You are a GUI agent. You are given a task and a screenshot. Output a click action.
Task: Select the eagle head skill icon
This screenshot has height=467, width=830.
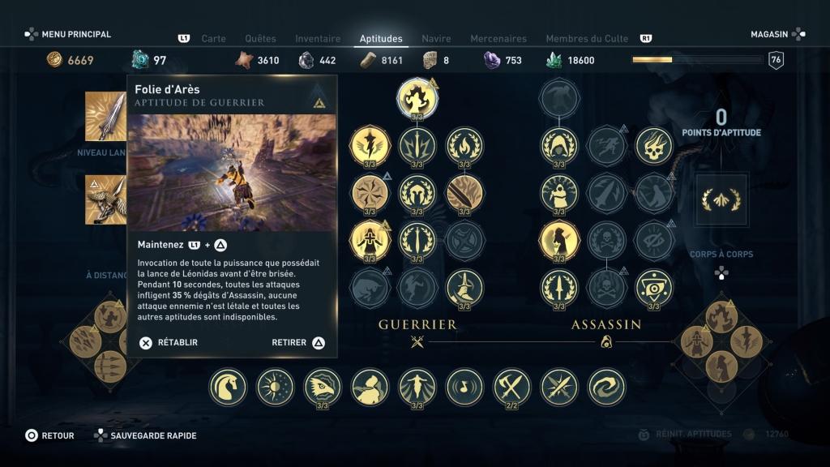(323, 387)
